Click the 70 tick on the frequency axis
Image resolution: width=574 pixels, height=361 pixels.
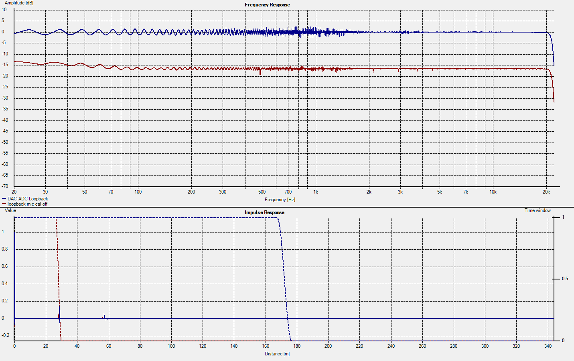point(111,192)
